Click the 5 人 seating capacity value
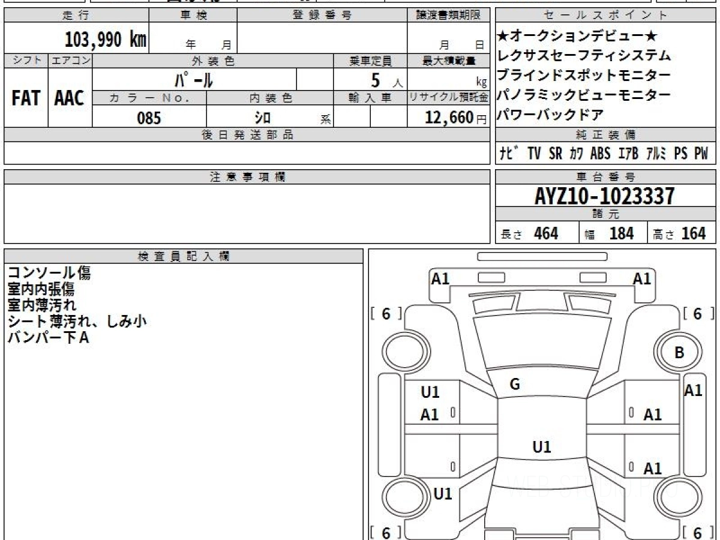The height and width of the screenshot is (540, 720). [386, 80]
